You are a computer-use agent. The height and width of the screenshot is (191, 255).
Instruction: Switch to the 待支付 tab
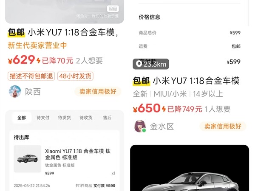click(x=43, y=118)
